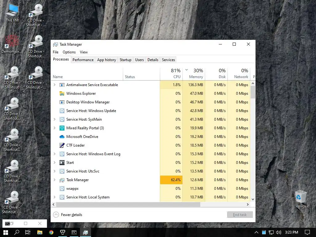This screenshot has width=316, height=237.
Task: Switch to the Details tab
Action: point(153,60)
